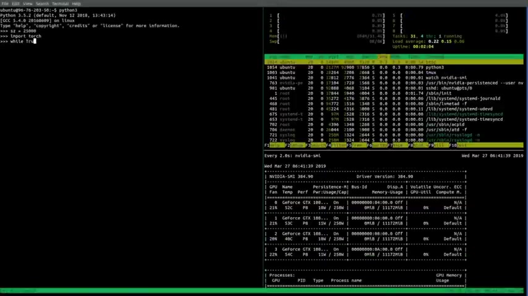The width and height of the screenshot is (528, 296).
Task: Sort htop by the PID column header
Action: click(273, 57)
